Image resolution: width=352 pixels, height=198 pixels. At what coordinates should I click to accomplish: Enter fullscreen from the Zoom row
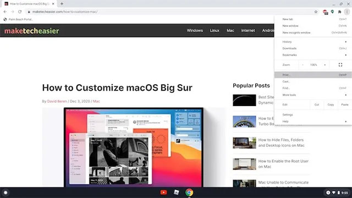click(340, 65)
